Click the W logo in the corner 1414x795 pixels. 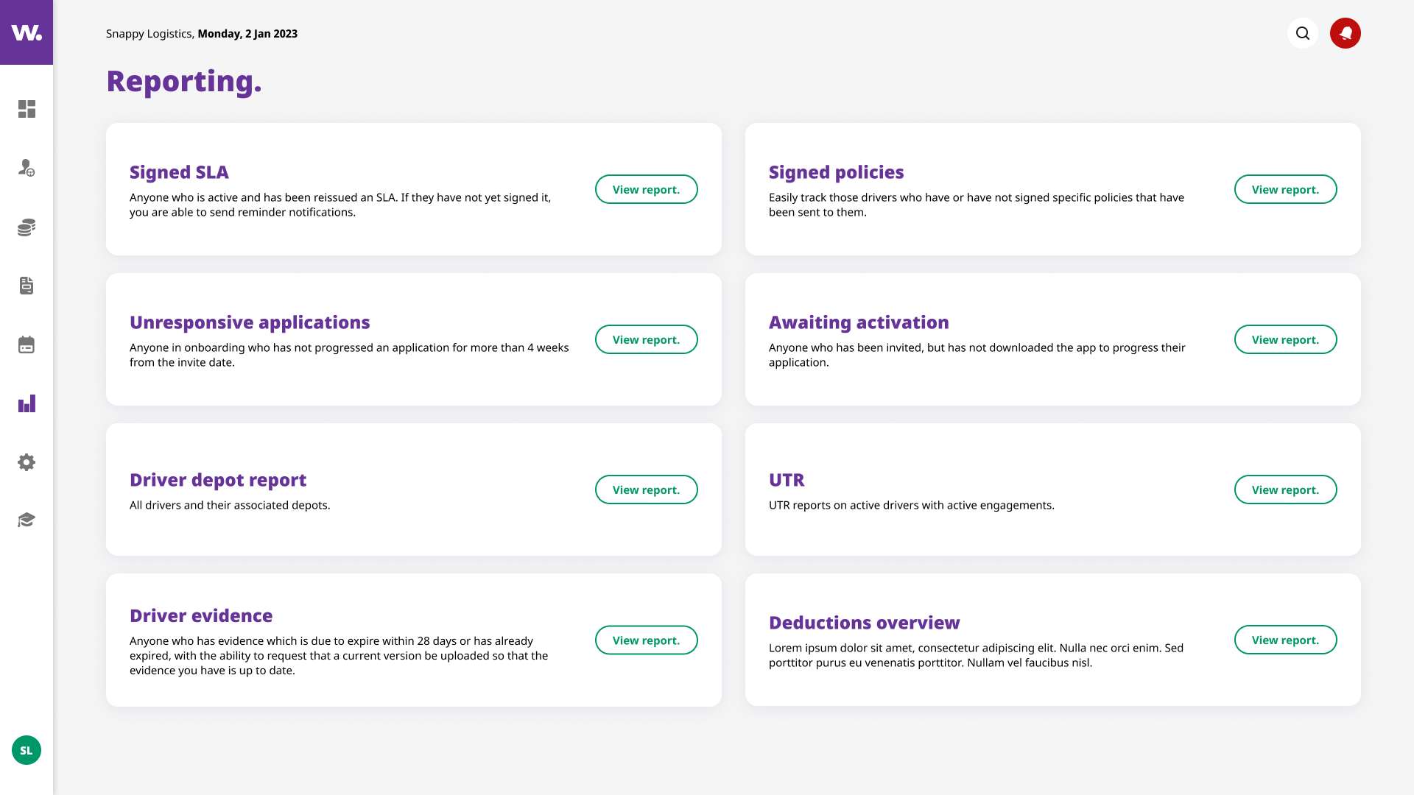tap(27, 32)
